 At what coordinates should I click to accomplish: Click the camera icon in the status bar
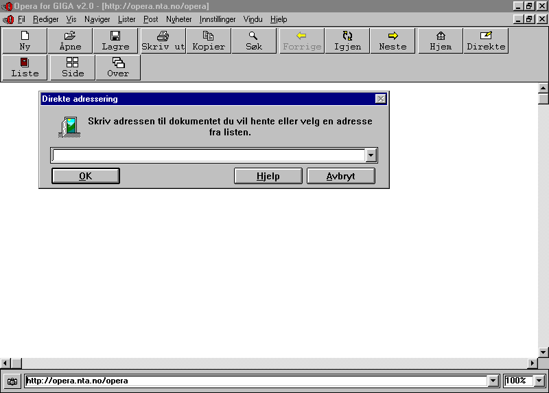point(12,381)
